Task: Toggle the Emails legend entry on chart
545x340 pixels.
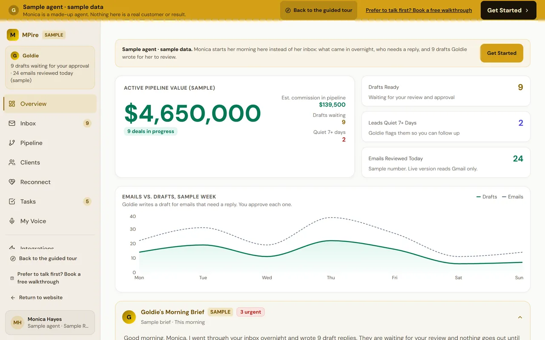Action: point(513,197)
